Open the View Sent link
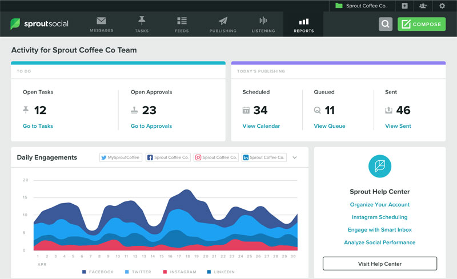This screenshot has width=457, height=279. pos(398,126)
